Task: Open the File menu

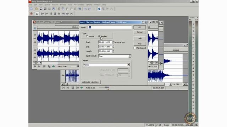Action: (31, 5)
